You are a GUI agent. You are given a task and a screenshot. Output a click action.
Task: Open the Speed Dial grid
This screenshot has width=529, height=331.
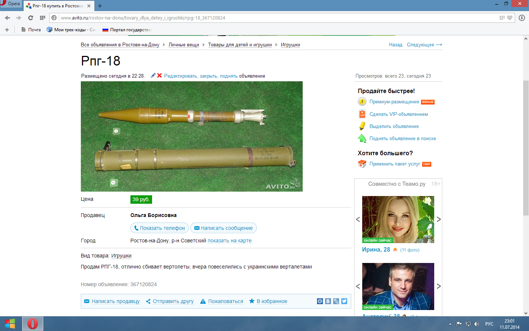click(x=43, y=18)
